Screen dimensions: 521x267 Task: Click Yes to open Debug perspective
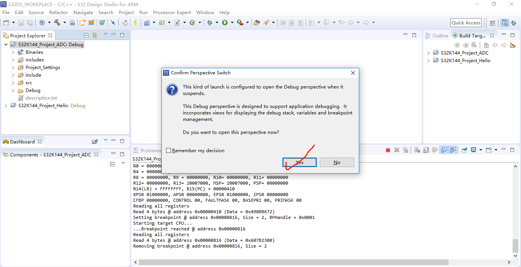point(300,162)
